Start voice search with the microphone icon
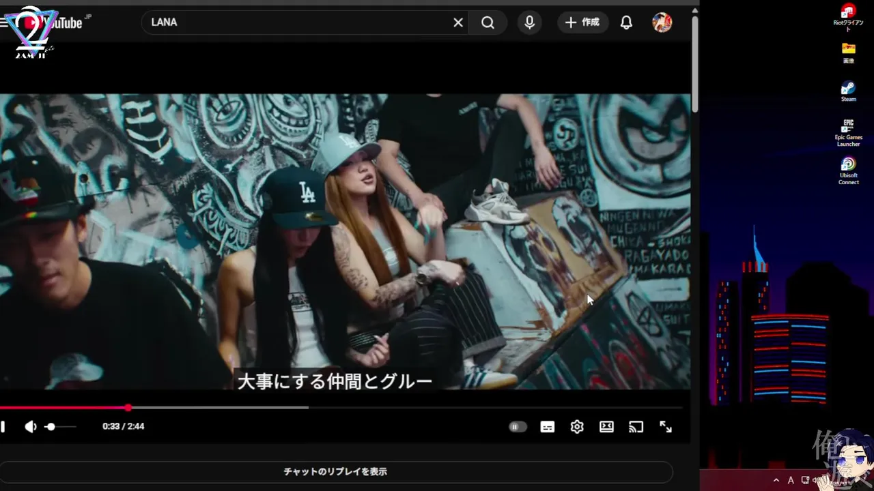Screen dimensions: 874x491 pyautogui.click(x=529, y=23)
